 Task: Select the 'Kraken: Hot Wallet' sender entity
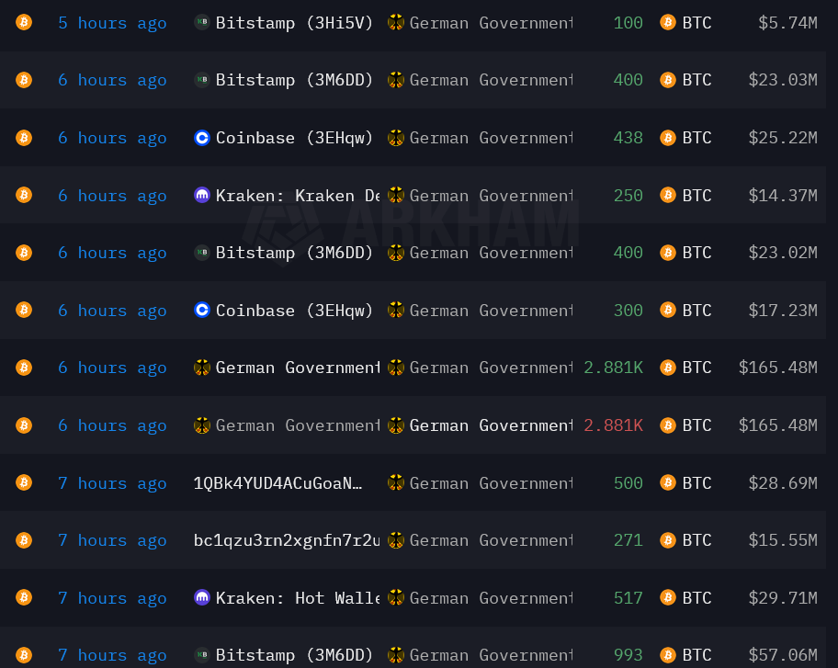[297, 597]
